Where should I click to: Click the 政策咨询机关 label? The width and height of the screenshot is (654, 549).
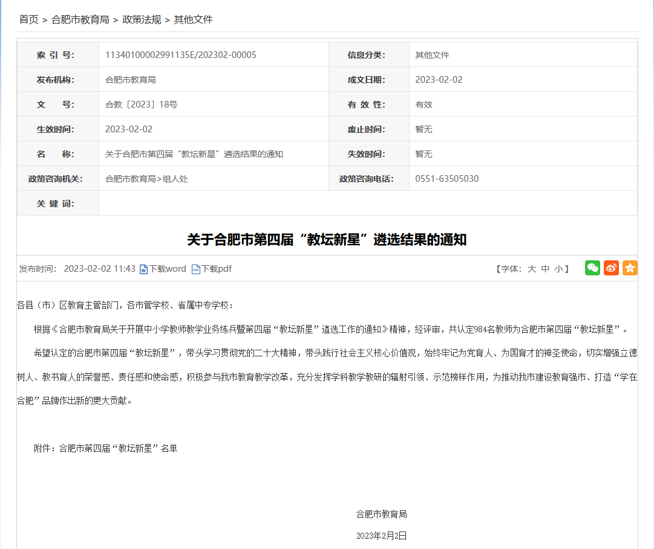[56, 179]
